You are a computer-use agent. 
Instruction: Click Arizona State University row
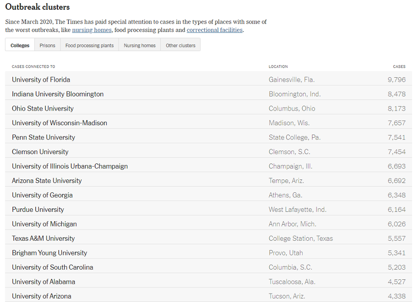47,181
